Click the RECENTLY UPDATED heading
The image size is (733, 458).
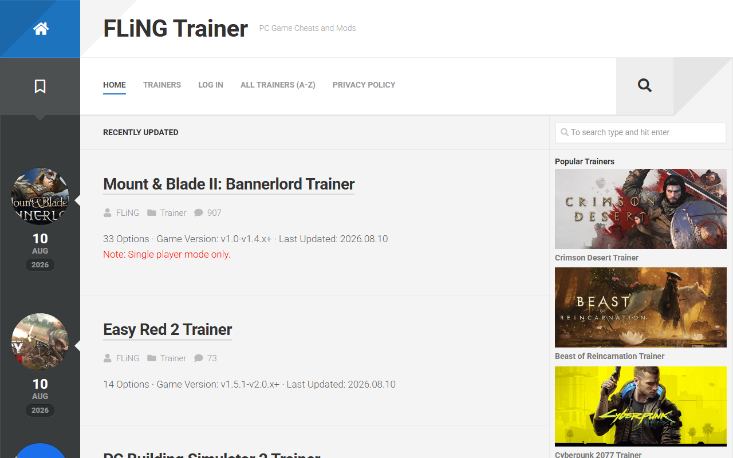[x=141, y=132]
